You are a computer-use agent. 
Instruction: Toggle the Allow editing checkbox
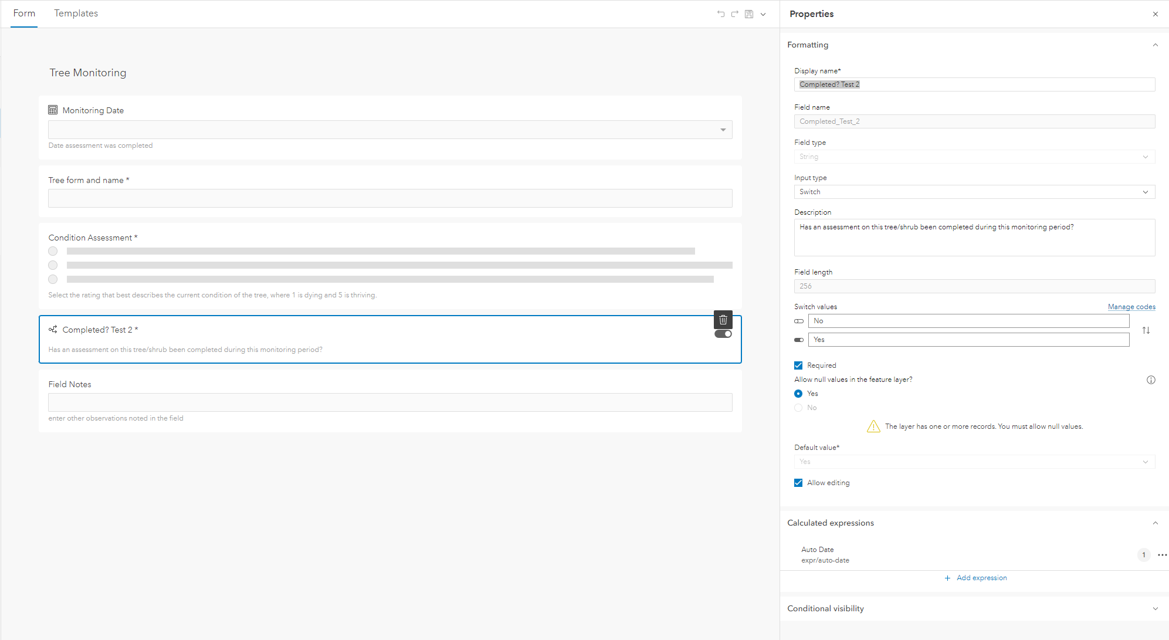coord(798,483)
